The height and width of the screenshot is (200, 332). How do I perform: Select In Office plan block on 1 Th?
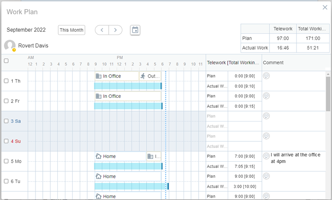(x=117, y=76)
